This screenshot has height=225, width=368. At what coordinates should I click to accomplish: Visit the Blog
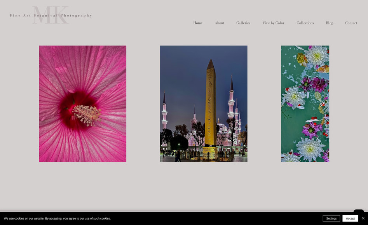(x=330, y=23)
